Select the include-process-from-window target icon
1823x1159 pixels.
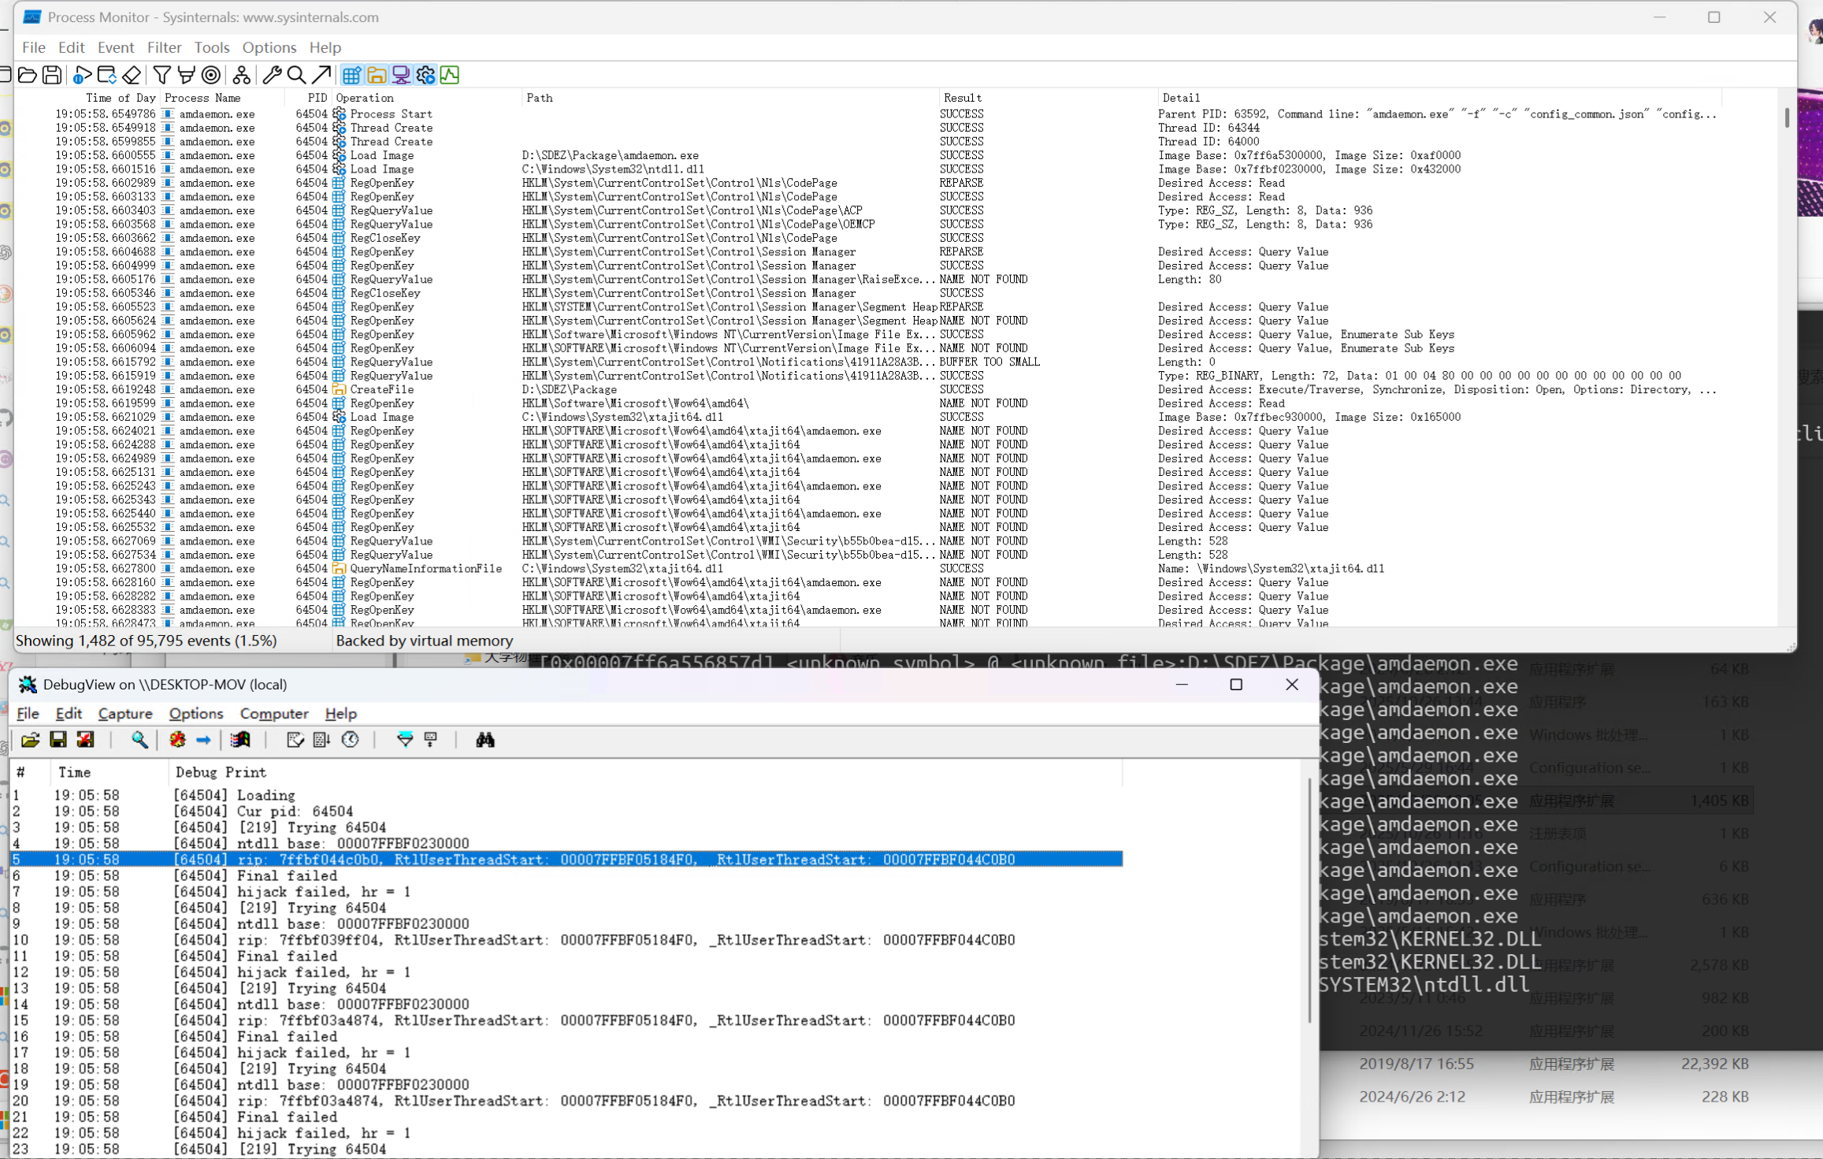tap(210, 75)
